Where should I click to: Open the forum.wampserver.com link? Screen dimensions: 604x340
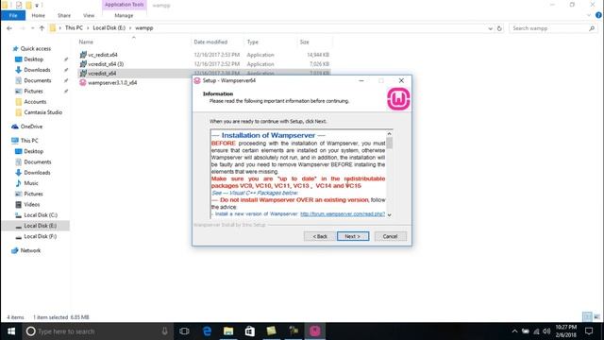[x=343, y=214]
